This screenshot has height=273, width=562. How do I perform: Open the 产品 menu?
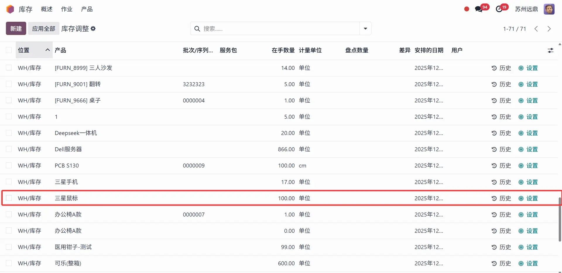(87, 9)
